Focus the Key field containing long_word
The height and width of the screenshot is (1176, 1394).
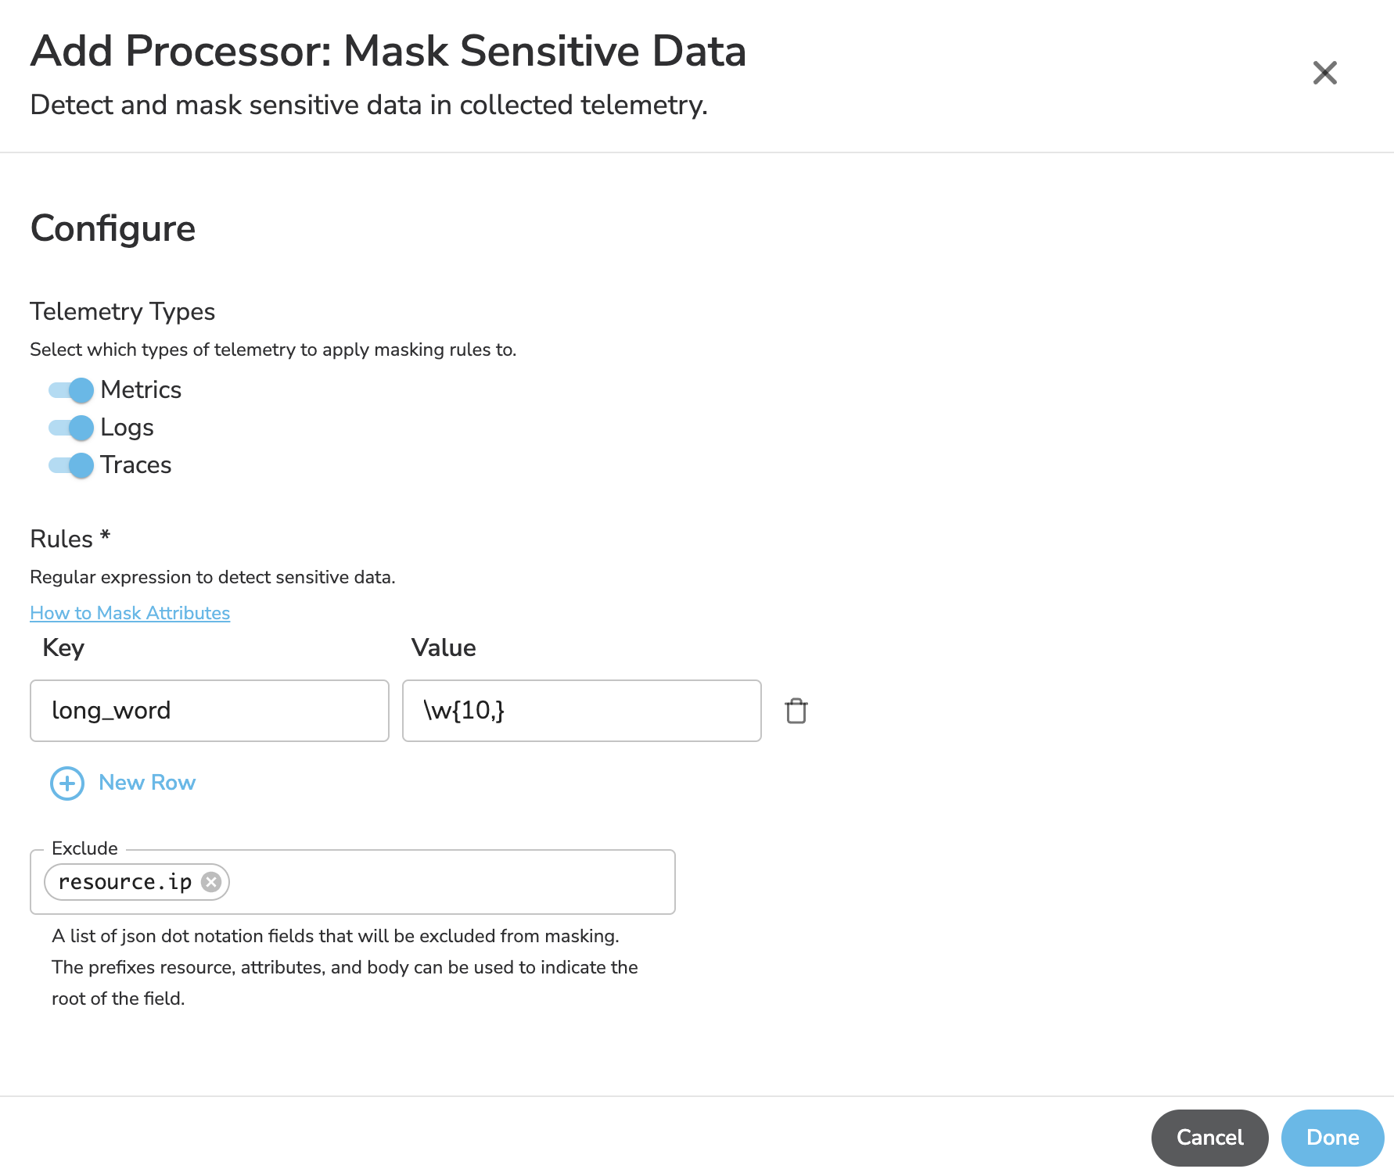[x=209, y=711]
